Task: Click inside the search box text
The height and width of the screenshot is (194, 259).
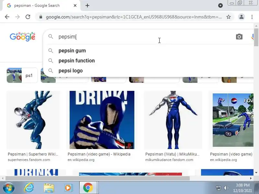Action: (x=67, y=37)
